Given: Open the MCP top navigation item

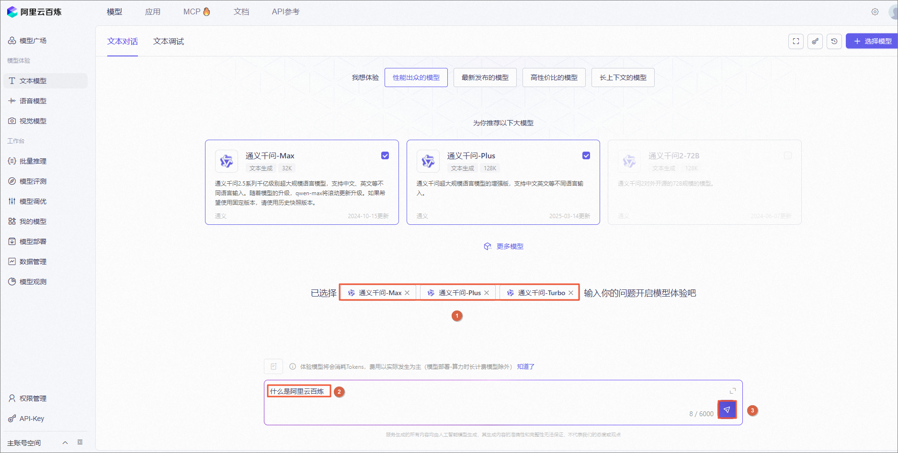Looking at the screenshot, I should coord(197,12).
